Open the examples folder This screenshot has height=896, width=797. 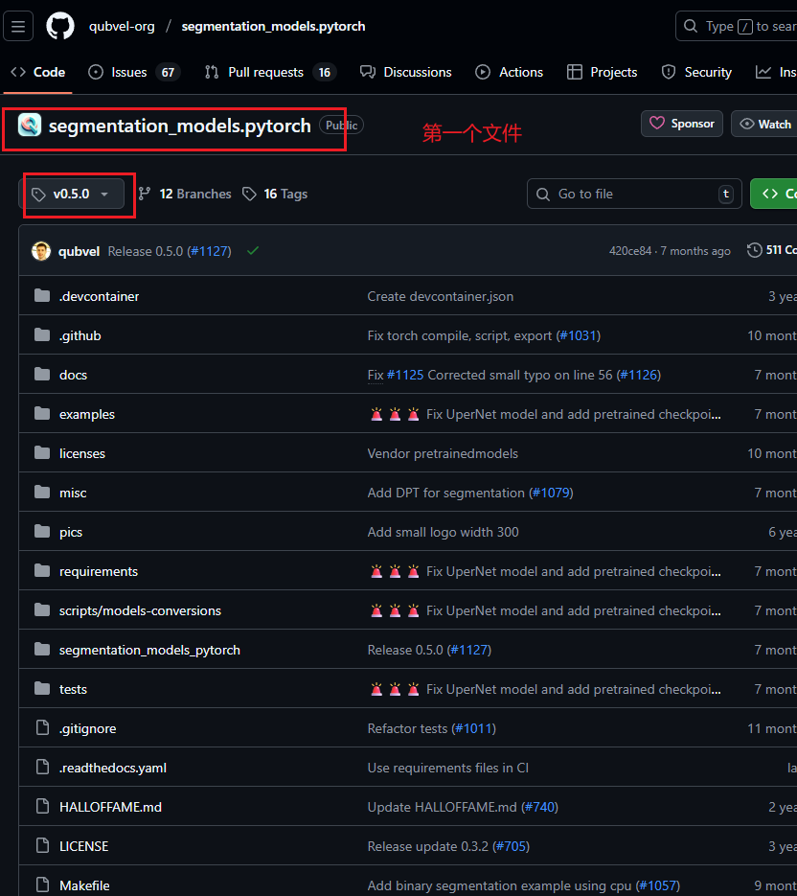pyautogui.click(x=87, y=414)
